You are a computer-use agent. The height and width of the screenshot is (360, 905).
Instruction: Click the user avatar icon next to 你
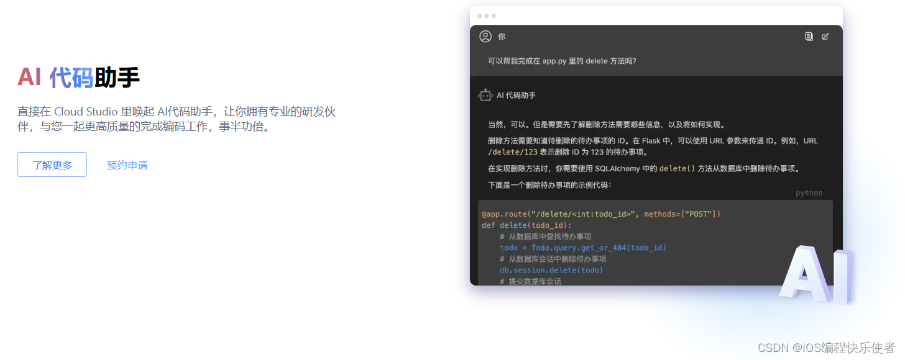pyautogui.click(x=485, y=37)
